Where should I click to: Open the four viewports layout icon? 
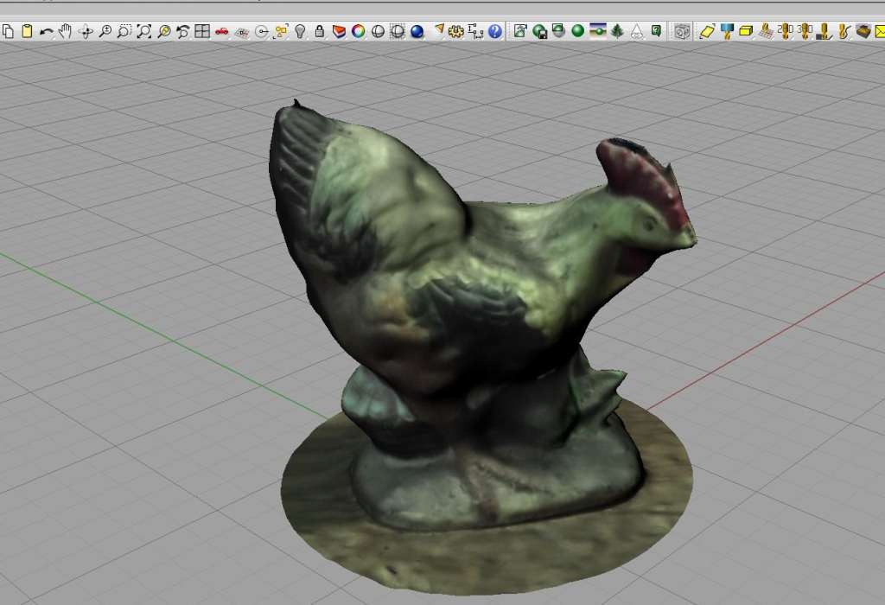[202, 32]
